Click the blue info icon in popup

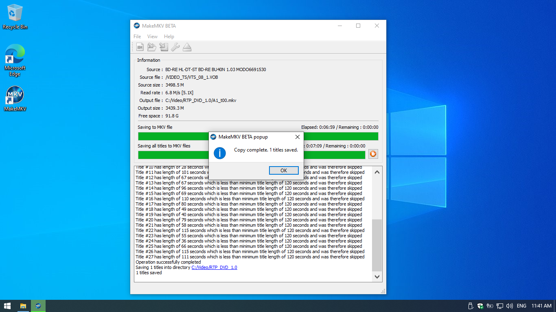[220, 153]
